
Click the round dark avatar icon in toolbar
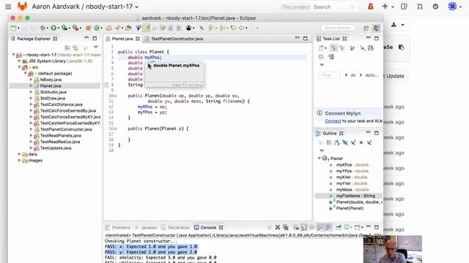tap(188, 28)
